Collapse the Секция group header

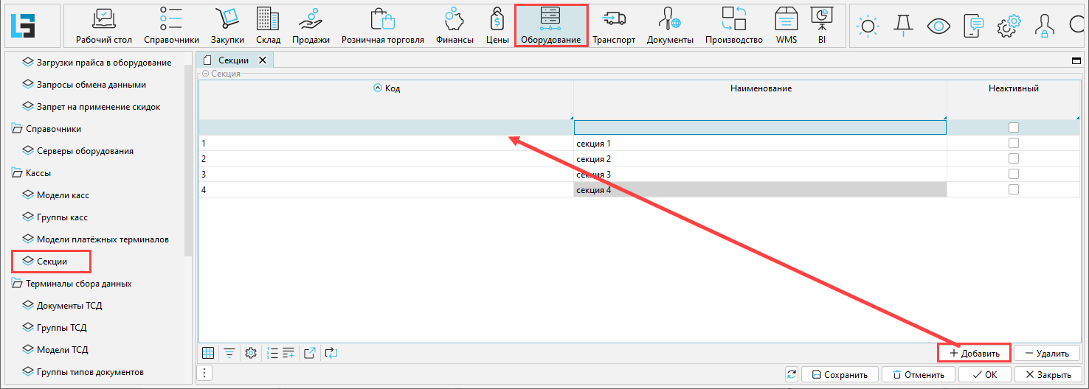click(x=205, y=74)
